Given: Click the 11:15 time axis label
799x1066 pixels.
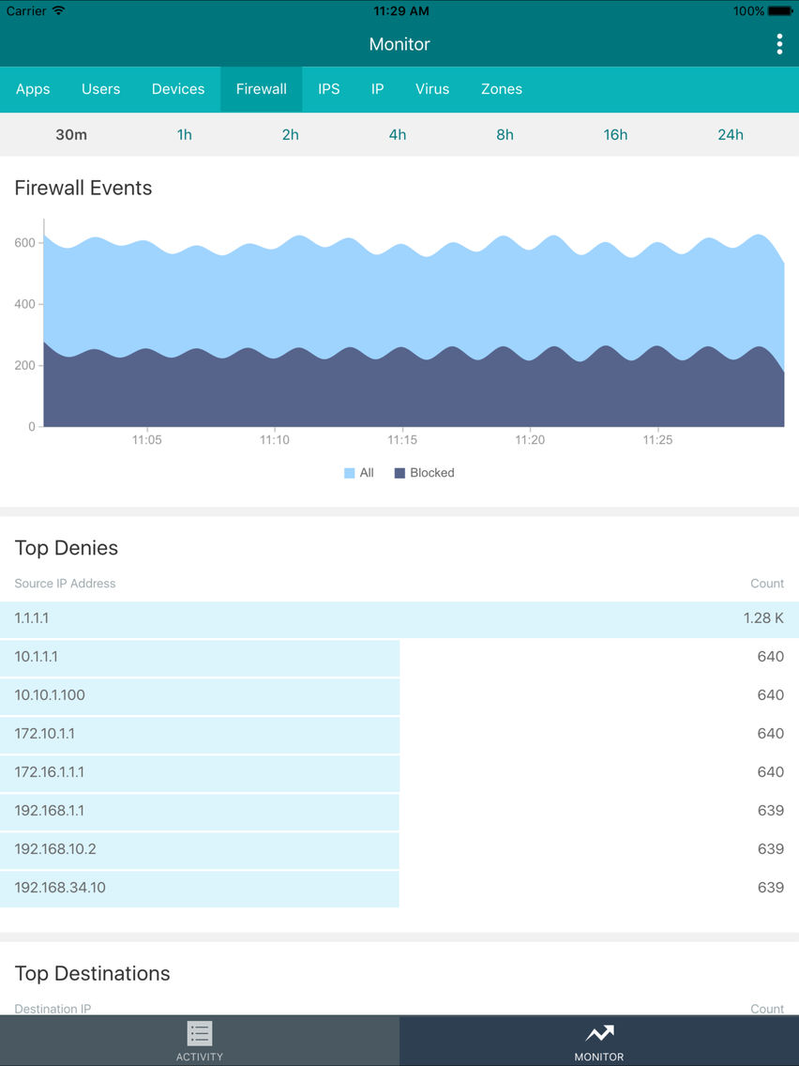Looking at the screenshot, I should click(x=402, y=440).
